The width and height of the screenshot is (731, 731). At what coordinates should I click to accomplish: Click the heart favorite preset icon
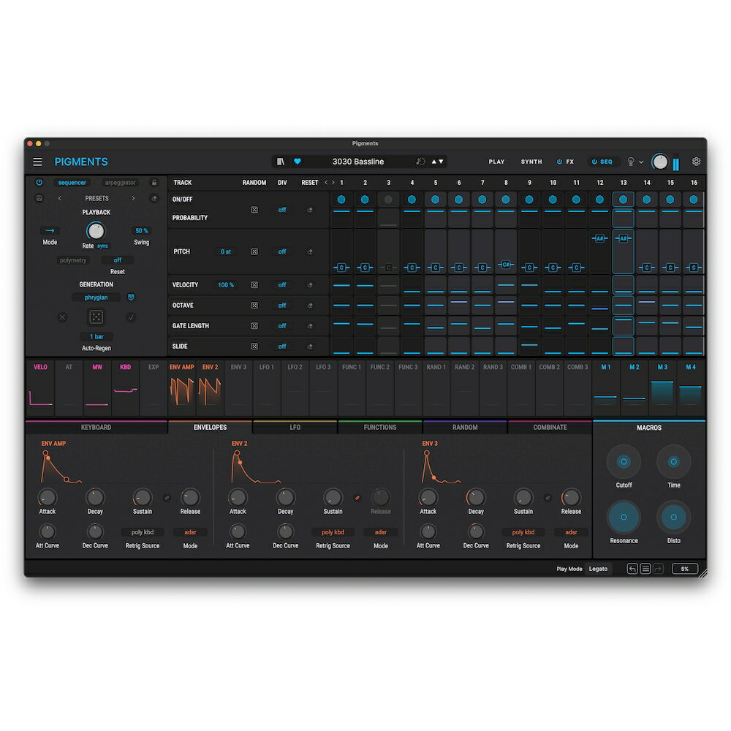[298, 162]
